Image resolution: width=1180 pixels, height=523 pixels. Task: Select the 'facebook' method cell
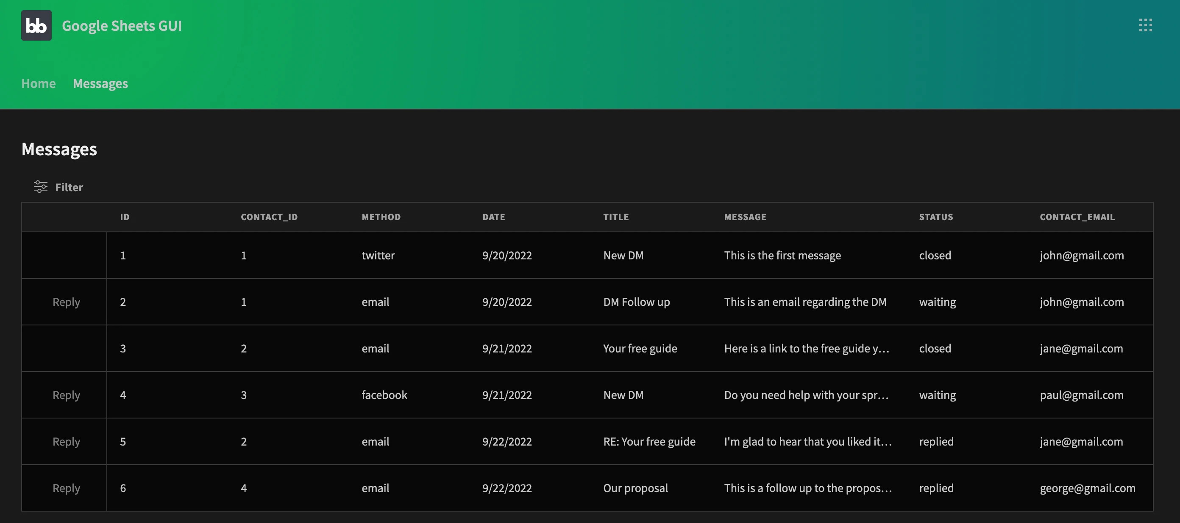[x=384, y=394]
